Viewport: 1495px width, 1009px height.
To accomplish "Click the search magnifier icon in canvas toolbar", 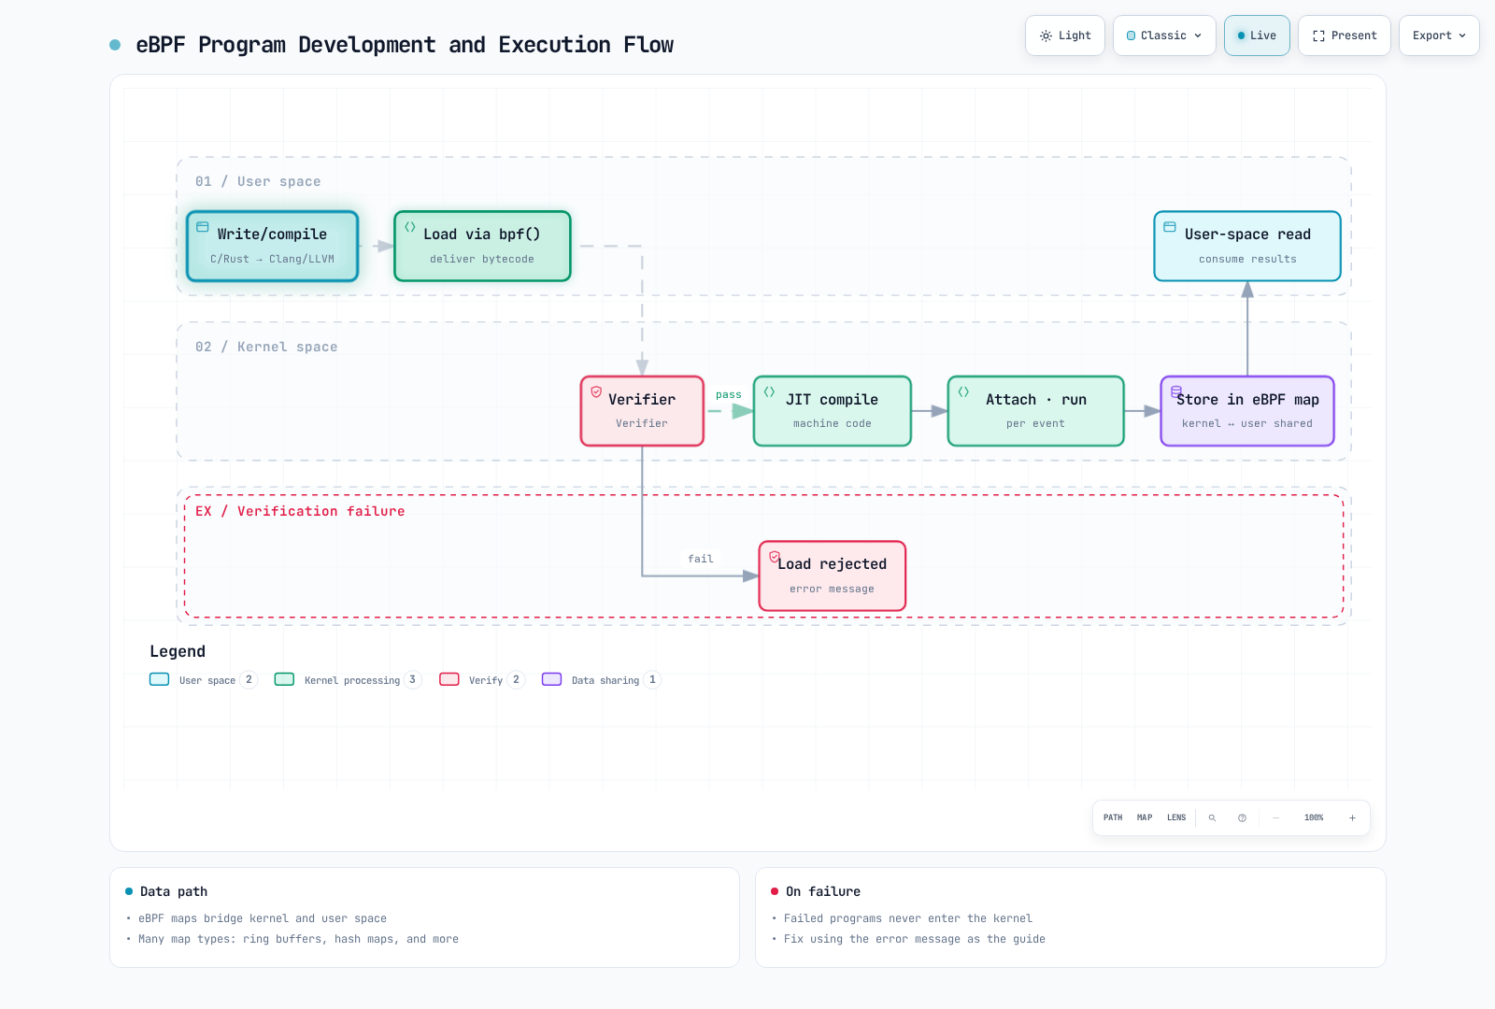I will (x=1212, y=817).
